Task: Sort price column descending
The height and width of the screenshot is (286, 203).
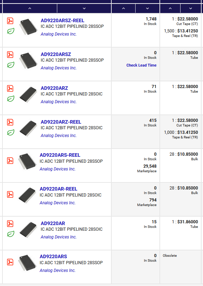Action: 190,8
